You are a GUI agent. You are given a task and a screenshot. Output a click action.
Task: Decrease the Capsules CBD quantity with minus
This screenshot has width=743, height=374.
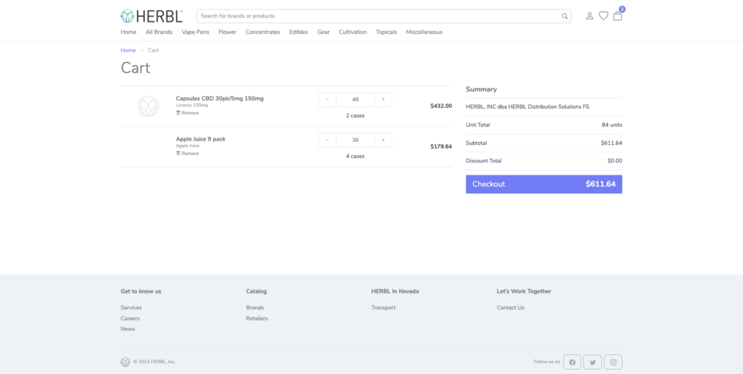click(x=327, y=99)
